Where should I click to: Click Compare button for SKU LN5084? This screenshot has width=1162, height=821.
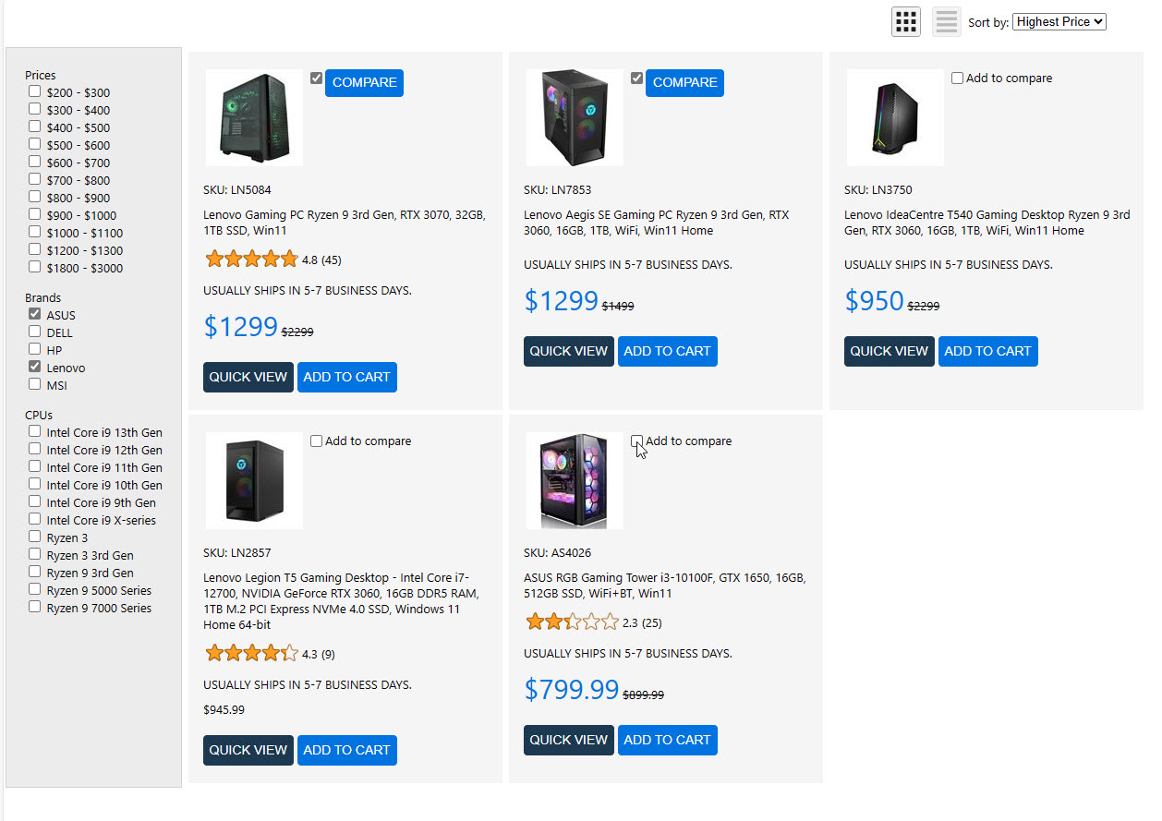(364, 82)
